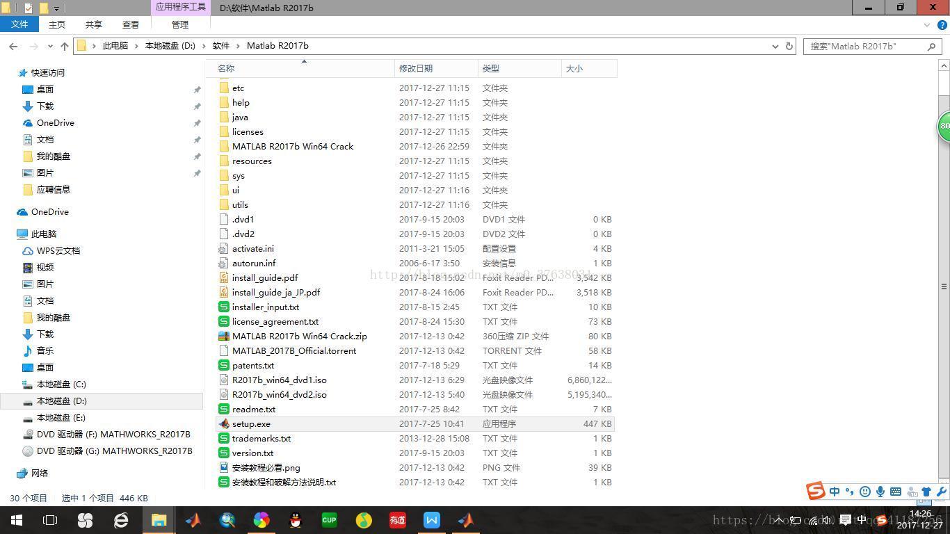Sort by 修改日期 column header

[436, 68]
